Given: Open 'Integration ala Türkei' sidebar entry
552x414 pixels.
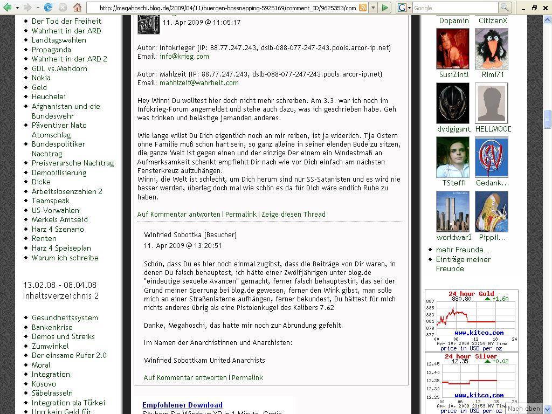Looking at the screenshot, I should point(68,403).
